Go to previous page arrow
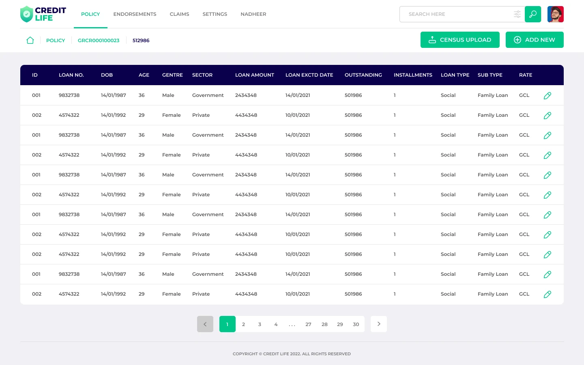Viewport: 584px width, 365px height. click(x=205, y=324)
